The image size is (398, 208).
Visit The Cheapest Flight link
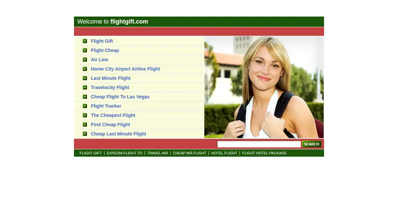113,115
